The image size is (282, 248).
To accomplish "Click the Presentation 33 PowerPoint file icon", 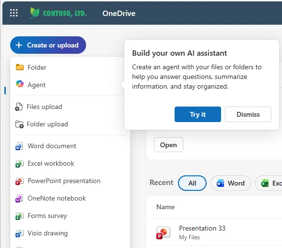I will click(x=163, y=233).
